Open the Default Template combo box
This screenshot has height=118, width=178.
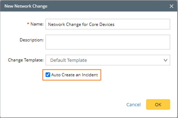[x=107, y=60]
